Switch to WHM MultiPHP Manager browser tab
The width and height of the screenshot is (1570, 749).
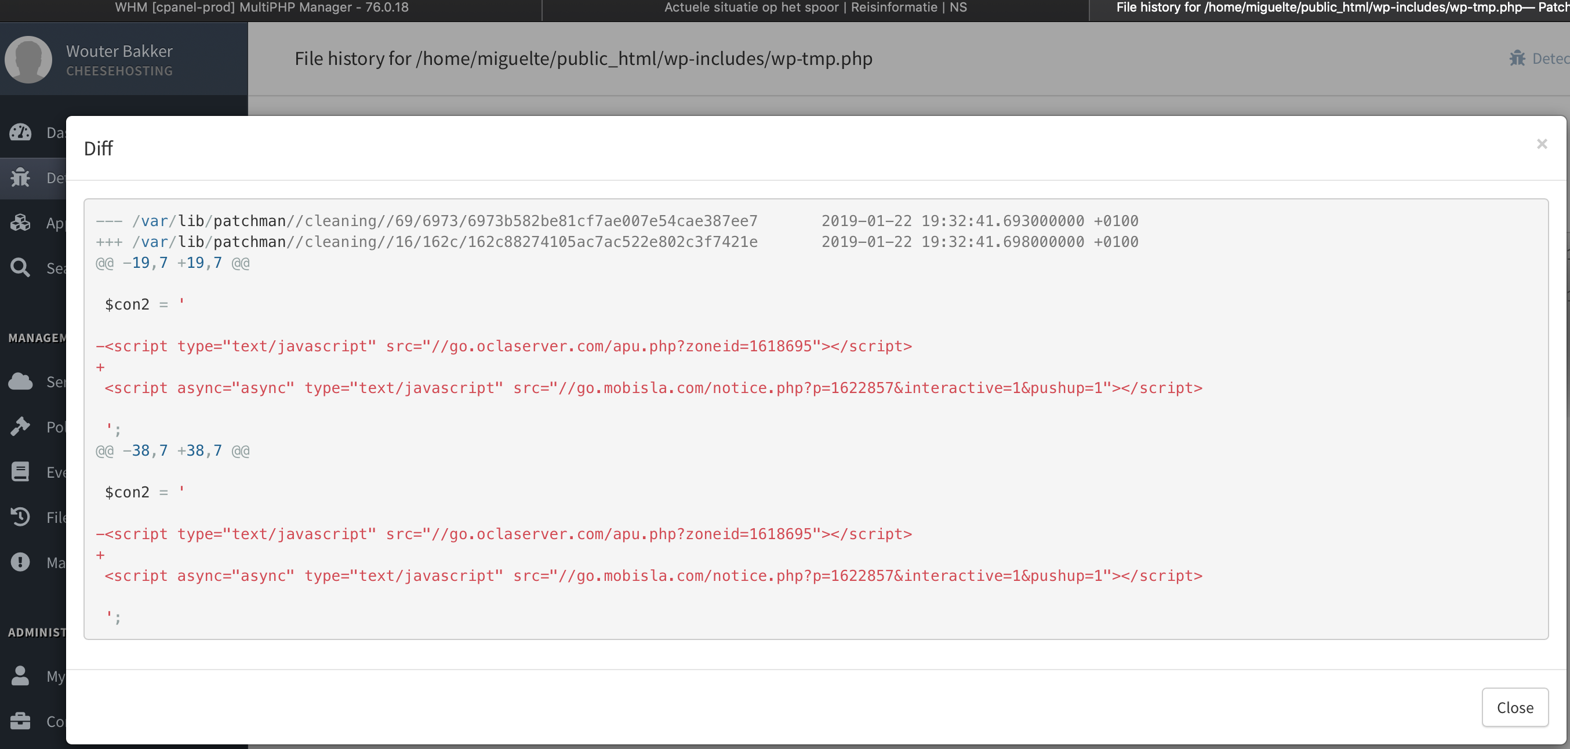point(262,8)
